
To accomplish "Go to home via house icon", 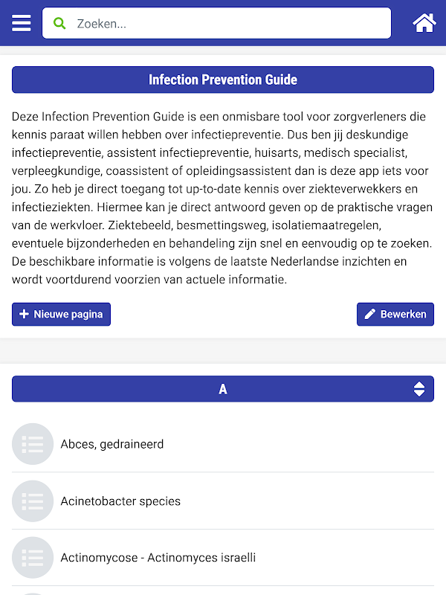I will pyautogui.click(x=424, y=23).
